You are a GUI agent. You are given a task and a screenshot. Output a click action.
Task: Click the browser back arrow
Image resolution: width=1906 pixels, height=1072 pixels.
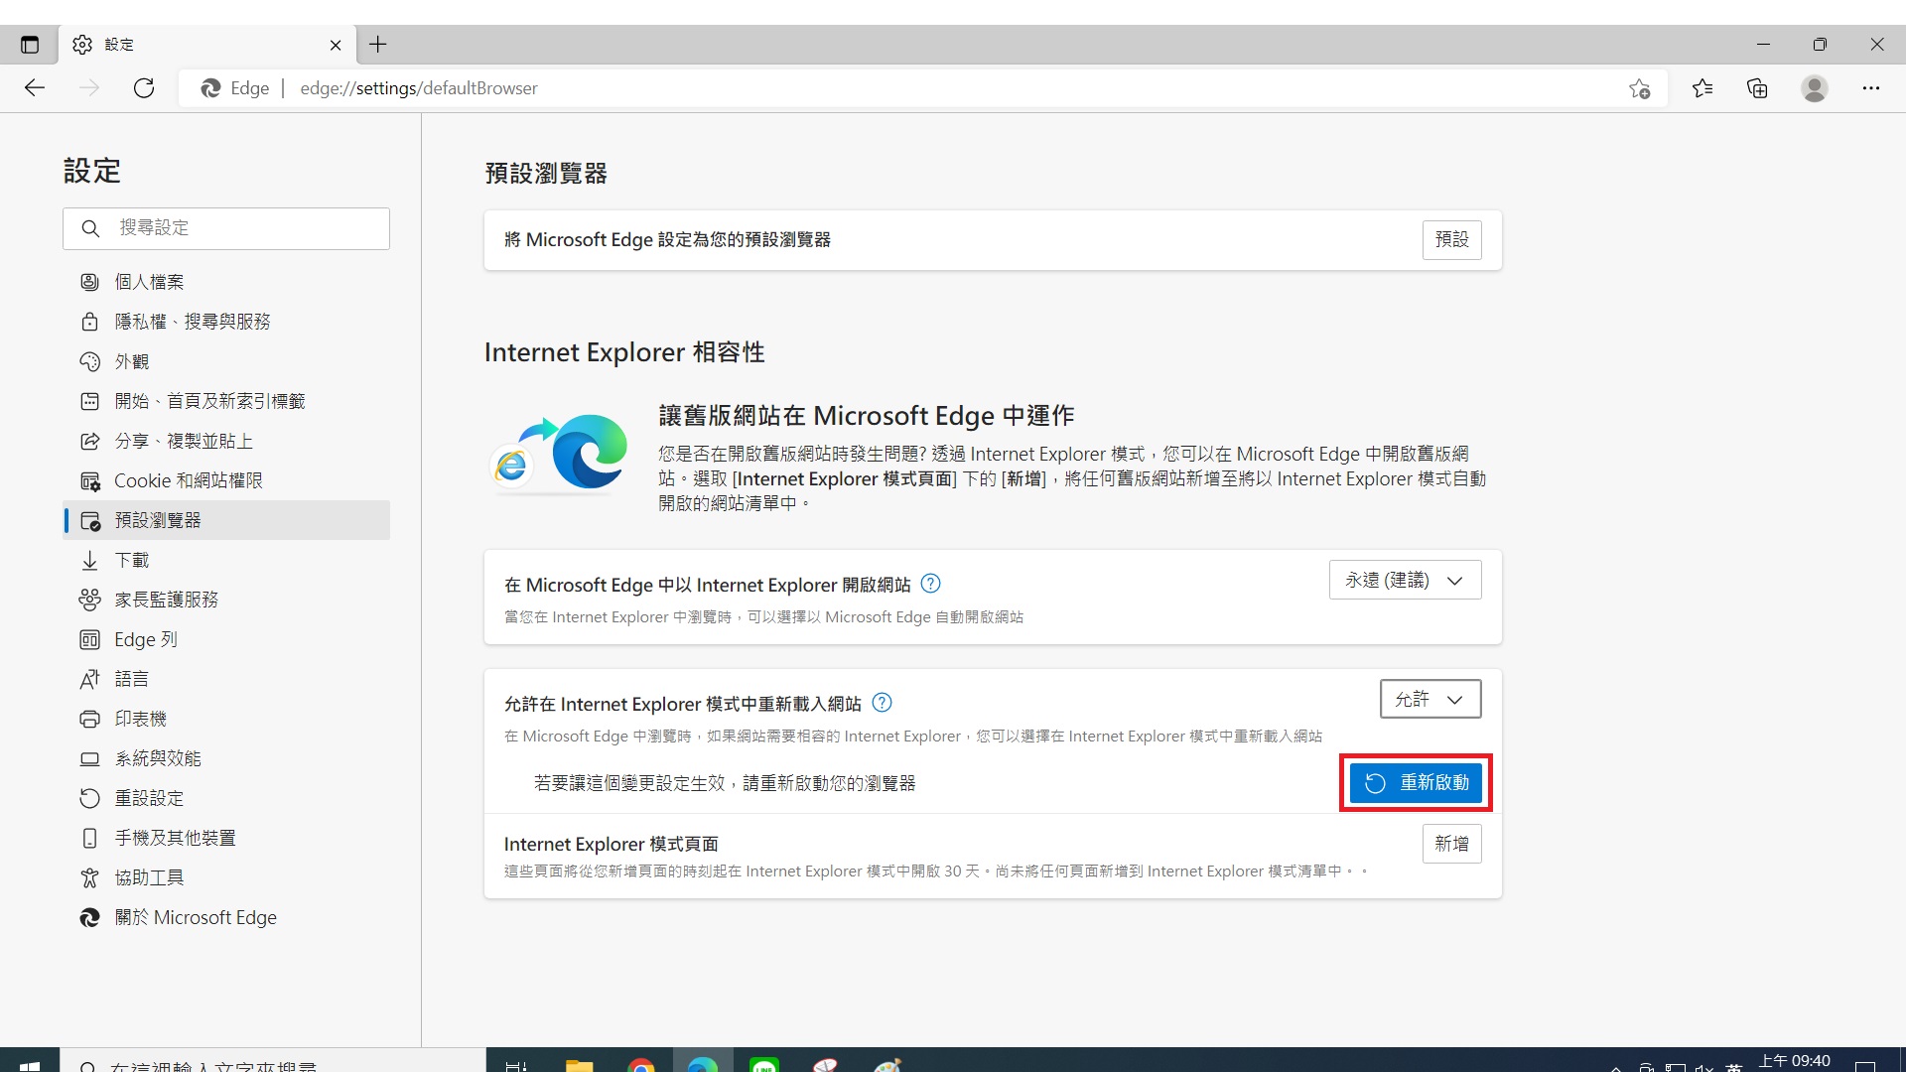[35, 87]
